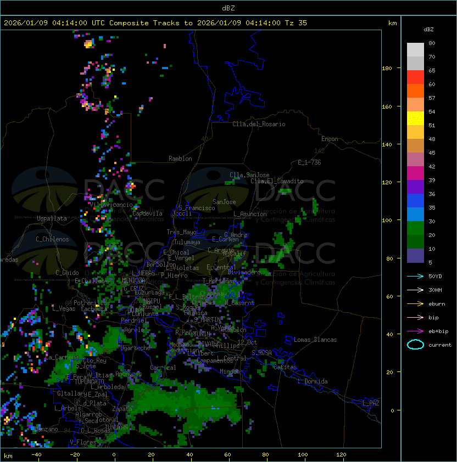Click the white 30HM arrow in the legend
457x462 pixels.
click(415, 290)
